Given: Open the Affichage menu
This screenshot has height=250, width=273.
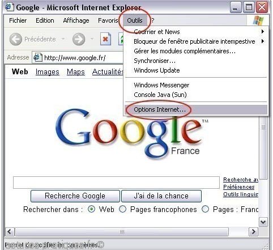Looking at the screenshot, I should [x=76, y=20].
